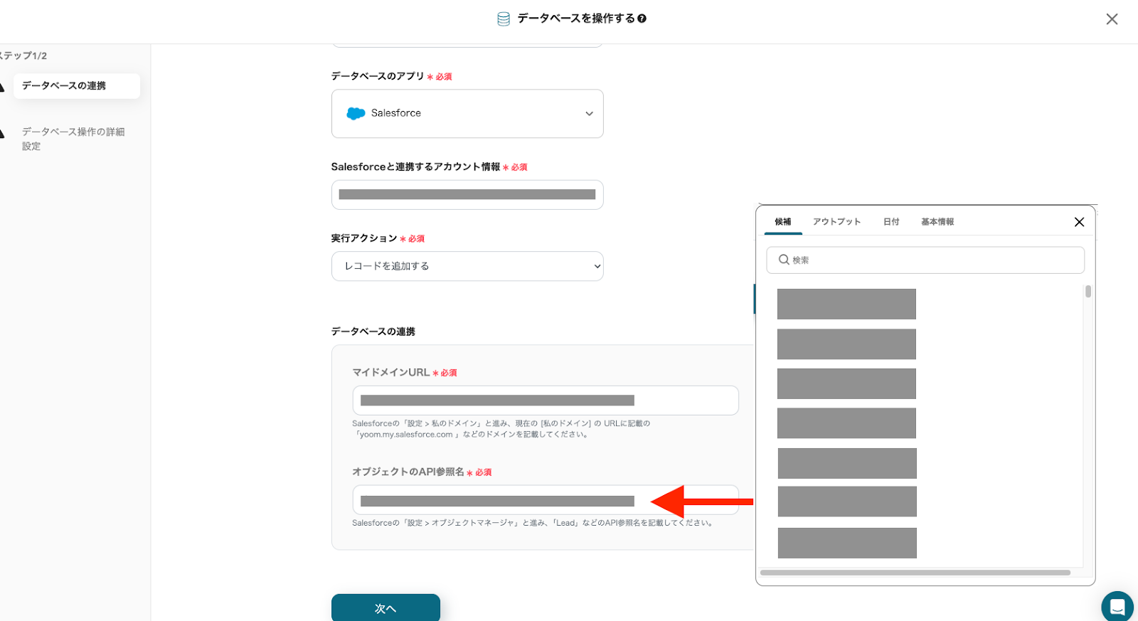
Task: Click the Salesforce account information field
Action: tap(467, 195)
